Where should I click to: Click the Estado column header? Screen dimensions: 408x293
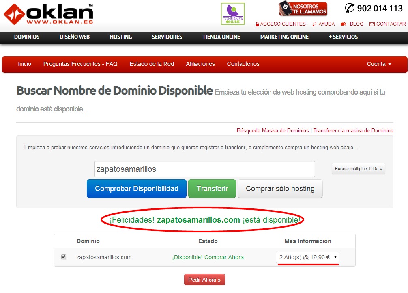pyautogui.click(x=208, y=241)
